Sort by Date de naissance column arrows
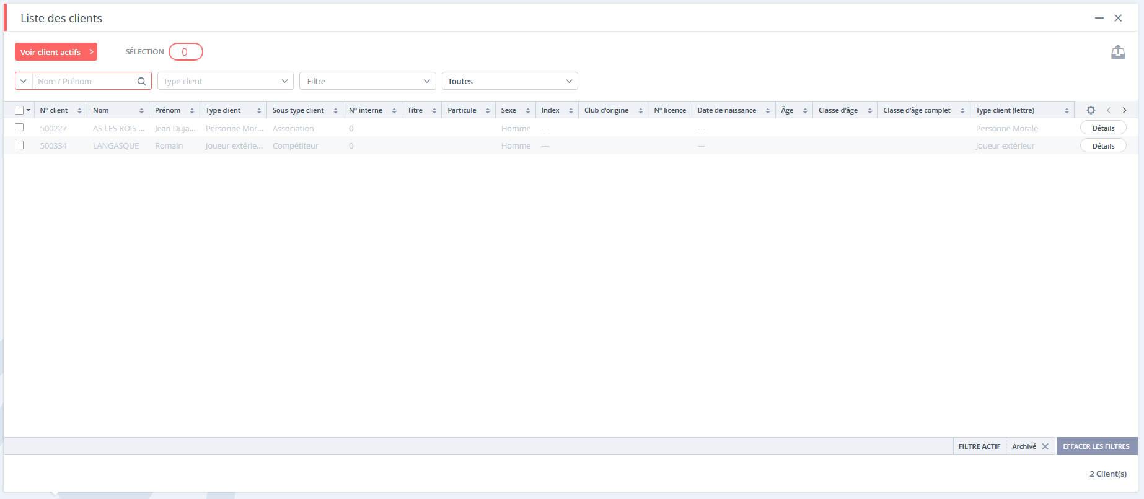The width and height of the screenshot is (1144, 499). click(768, 111)
